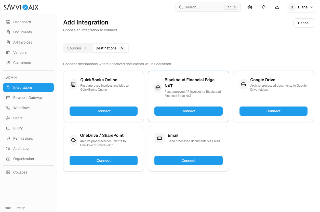Open the Users admin page
This screenshot has width=320, height=212.
click(x=28, y=118)
